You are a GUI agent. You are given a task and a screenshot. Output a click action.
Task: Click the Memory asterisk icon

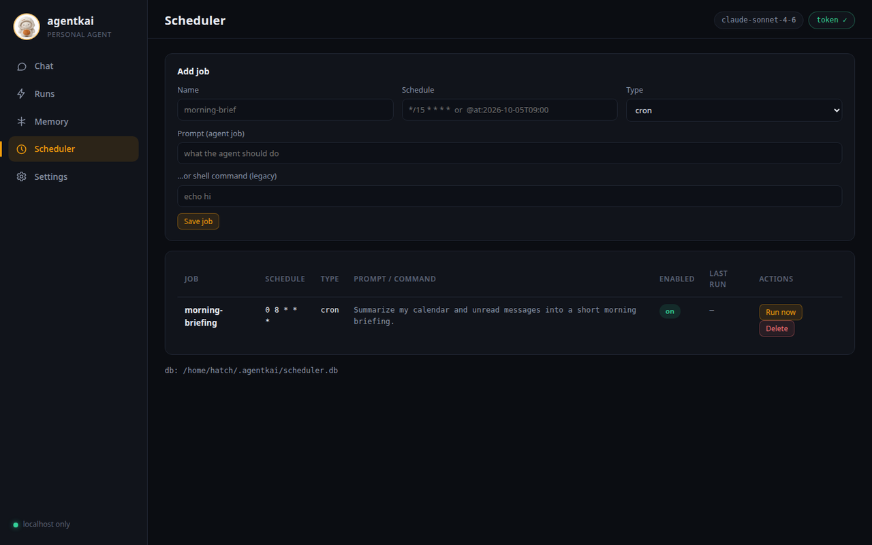pos(22,121)
